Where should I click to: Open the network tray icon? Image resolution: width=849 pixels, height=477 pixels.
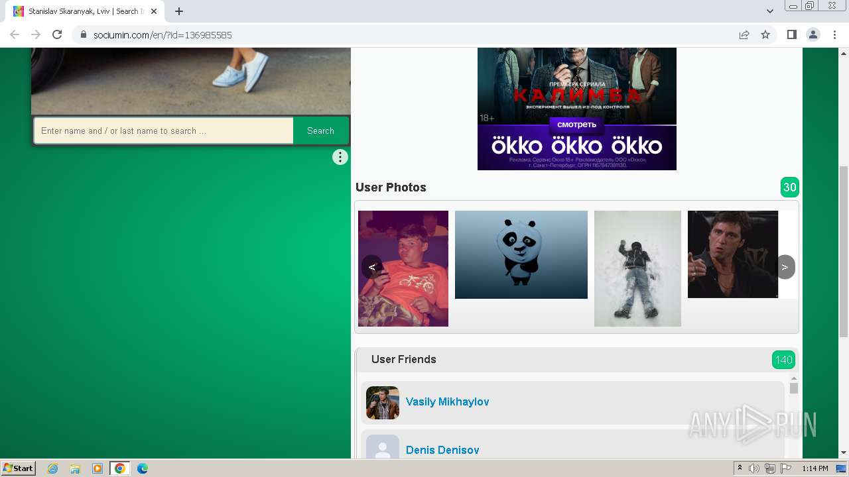(x=770, y=468)
